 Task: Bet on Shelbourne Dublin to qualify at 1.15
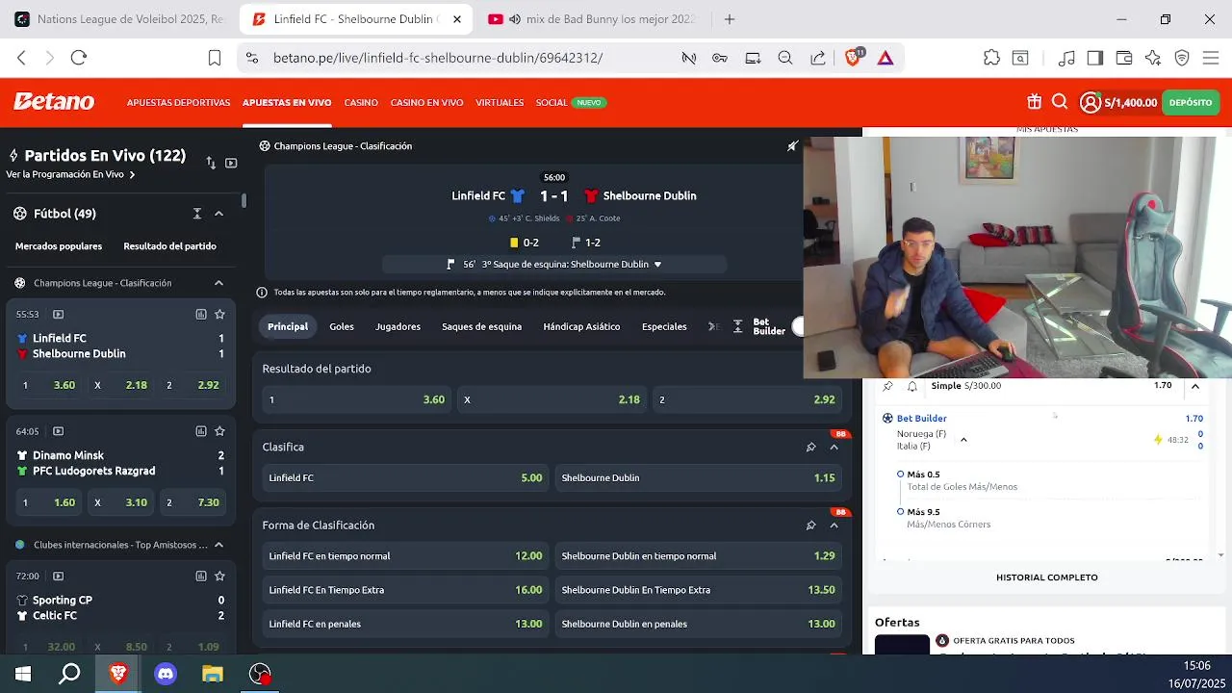(698, 477)
